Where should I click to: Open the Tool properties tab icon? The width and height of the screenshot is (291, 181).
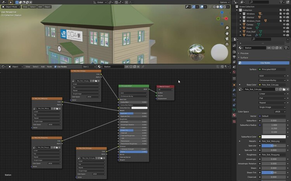point(234,45)
